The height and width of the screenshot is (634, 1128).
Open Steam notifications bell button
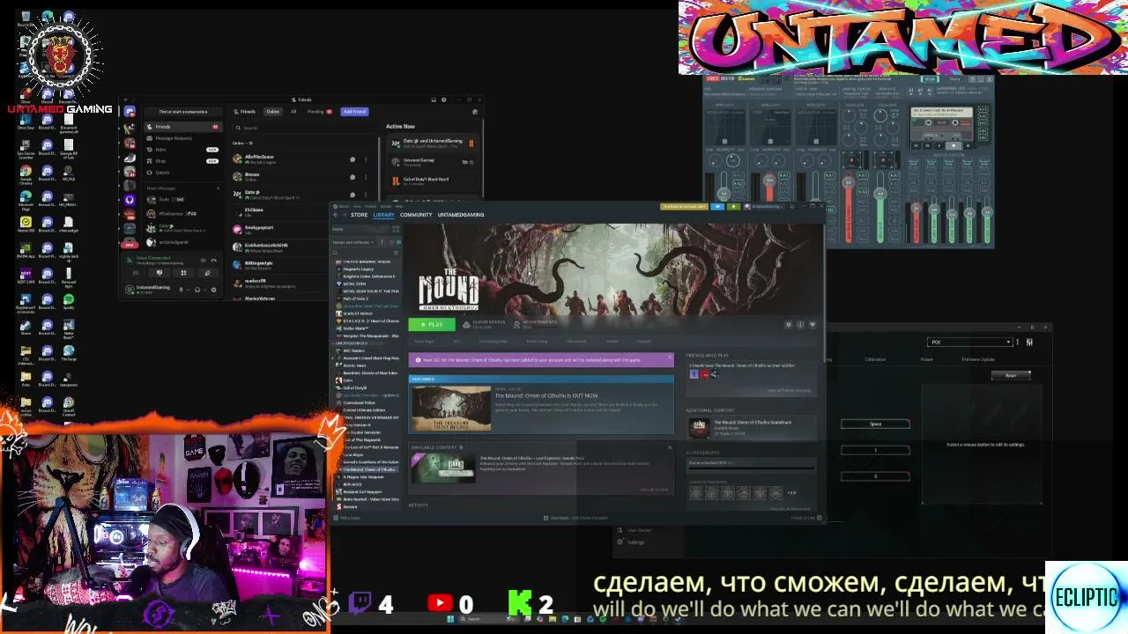pyautogui.click(x=733, y=206)
